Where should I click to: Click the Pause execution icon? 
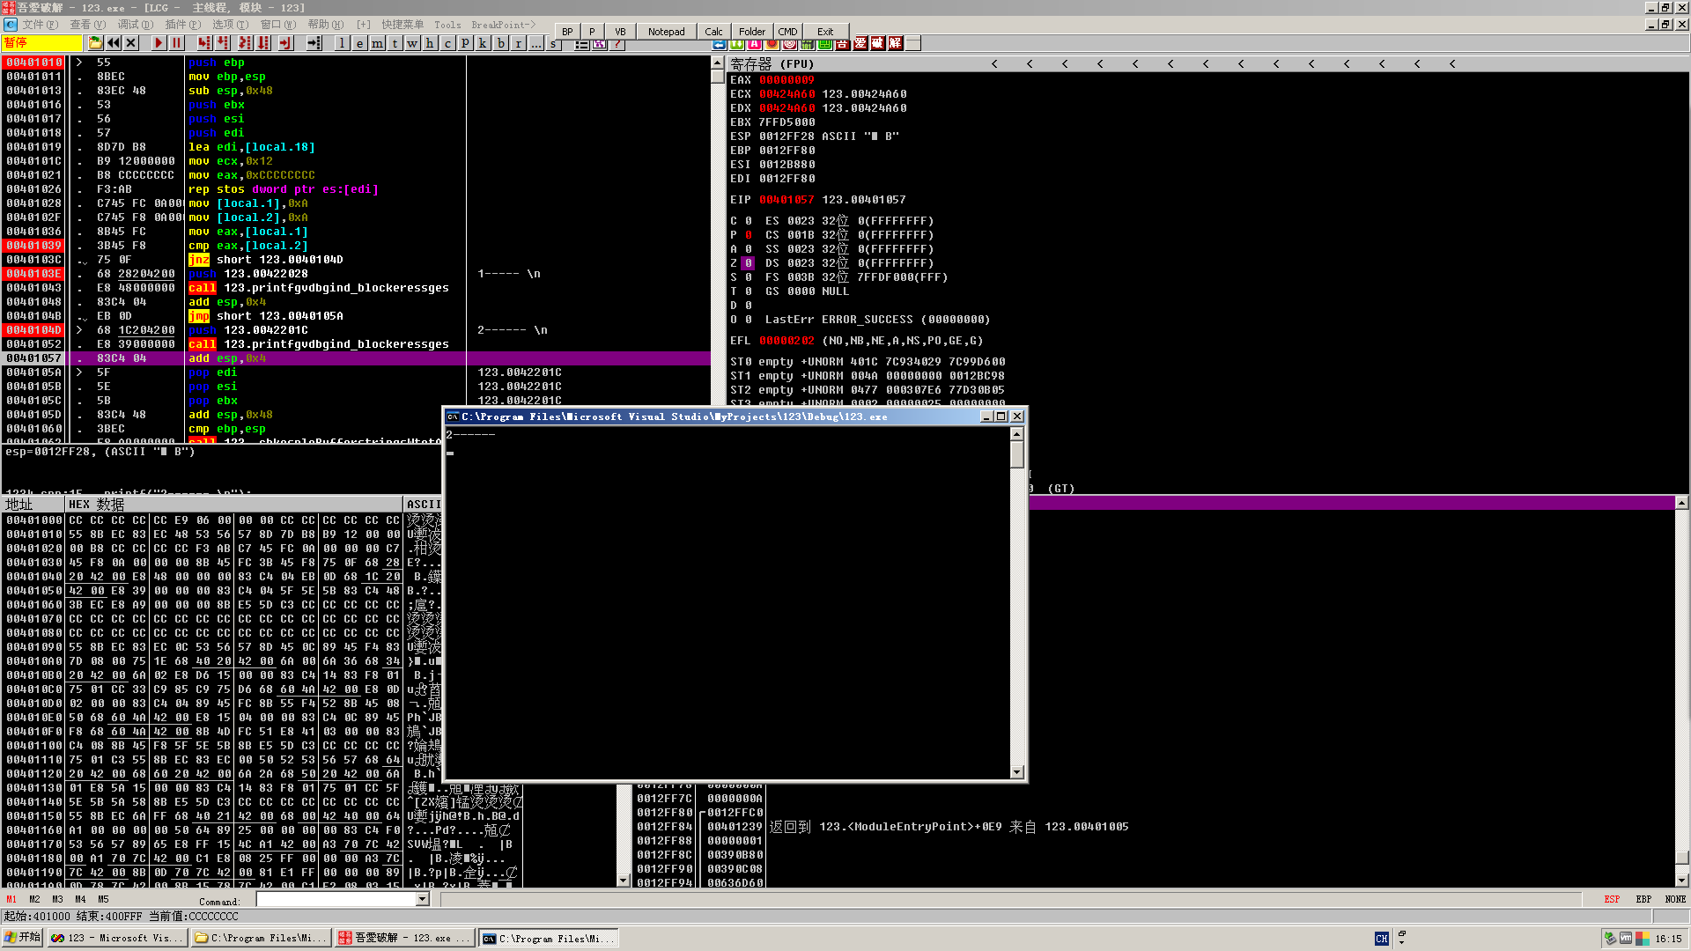(176, 43)
